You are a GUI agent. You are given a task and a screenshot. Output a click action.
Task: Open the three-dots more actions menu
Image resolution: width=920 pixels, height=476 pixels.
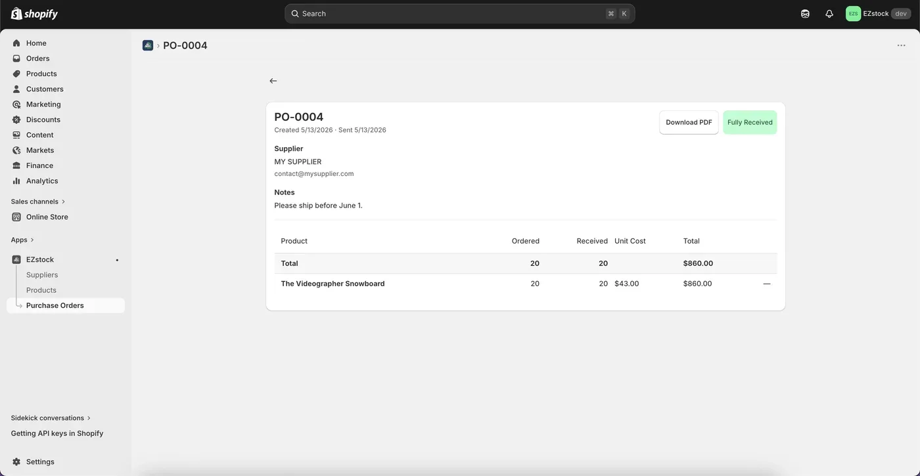click(x=901, y=45)
